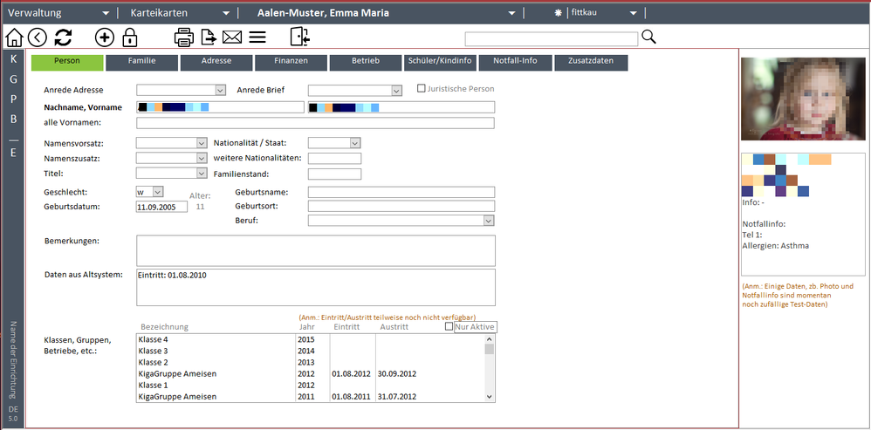Expand the Beruf combo box
871x430 pixels.
click(x=488, y=221)
